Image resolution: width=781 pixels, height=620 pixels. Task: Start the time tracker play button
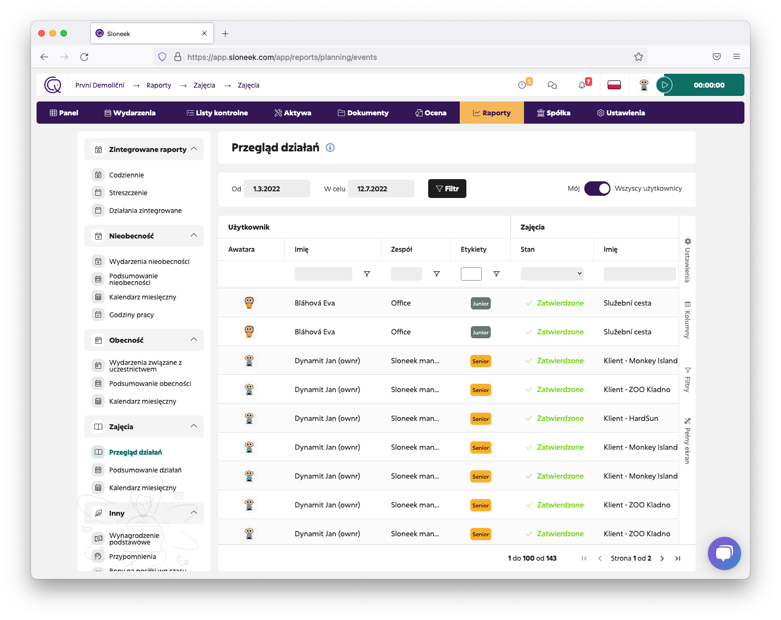(664, 85)
